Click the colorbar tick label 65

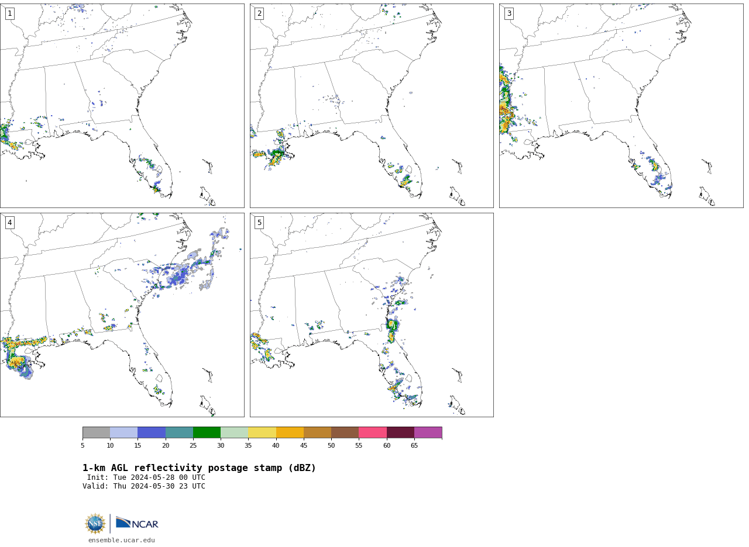pyautogui.click(x=414, y=446)
